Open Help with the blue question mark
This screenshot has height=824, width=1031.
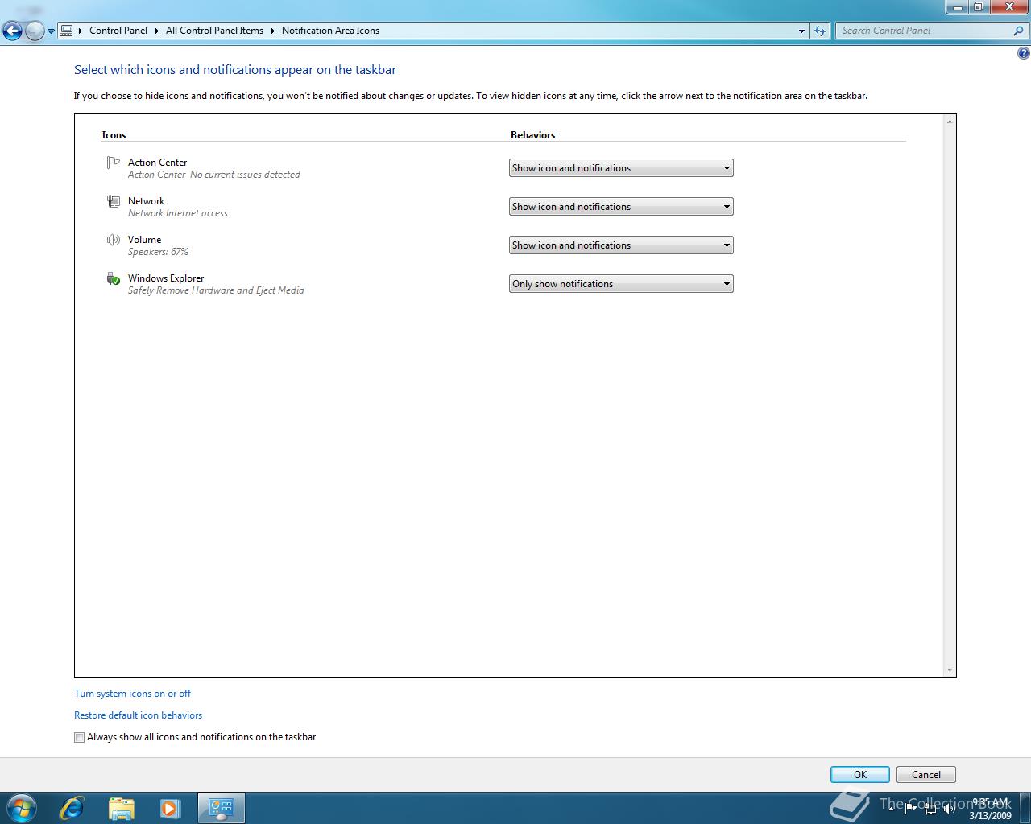coord(1023,54)
